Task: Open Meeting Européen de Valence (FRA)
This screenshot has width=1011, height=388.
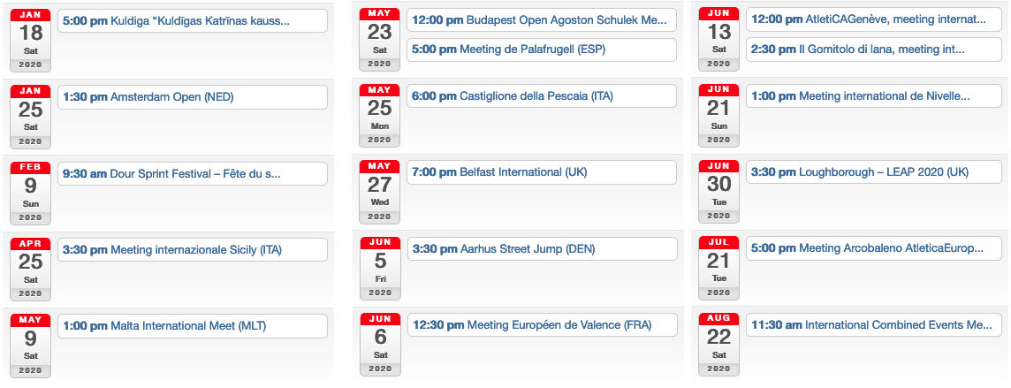Action: point(543,325)
